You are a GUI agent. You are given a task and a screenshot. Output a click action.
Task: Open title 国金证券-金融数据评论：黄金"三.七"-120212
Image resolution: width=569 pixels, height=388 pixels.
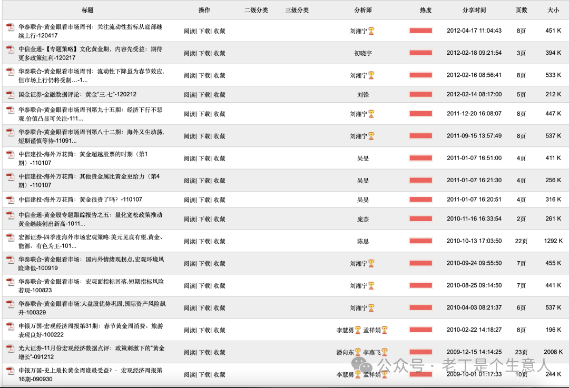tap(77, 94)
